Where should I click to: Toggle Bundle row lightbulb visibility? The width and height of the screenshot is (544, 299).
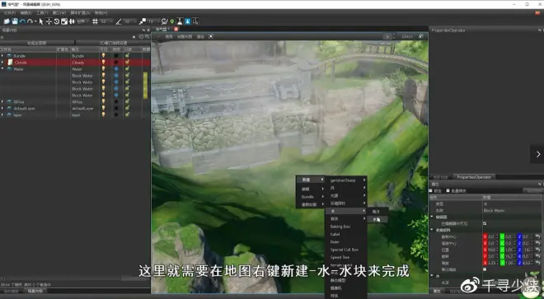[103, 55]
